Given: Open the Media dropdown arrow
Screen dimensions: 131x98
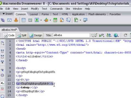Looking at the screenshot, I should [50, 20].
